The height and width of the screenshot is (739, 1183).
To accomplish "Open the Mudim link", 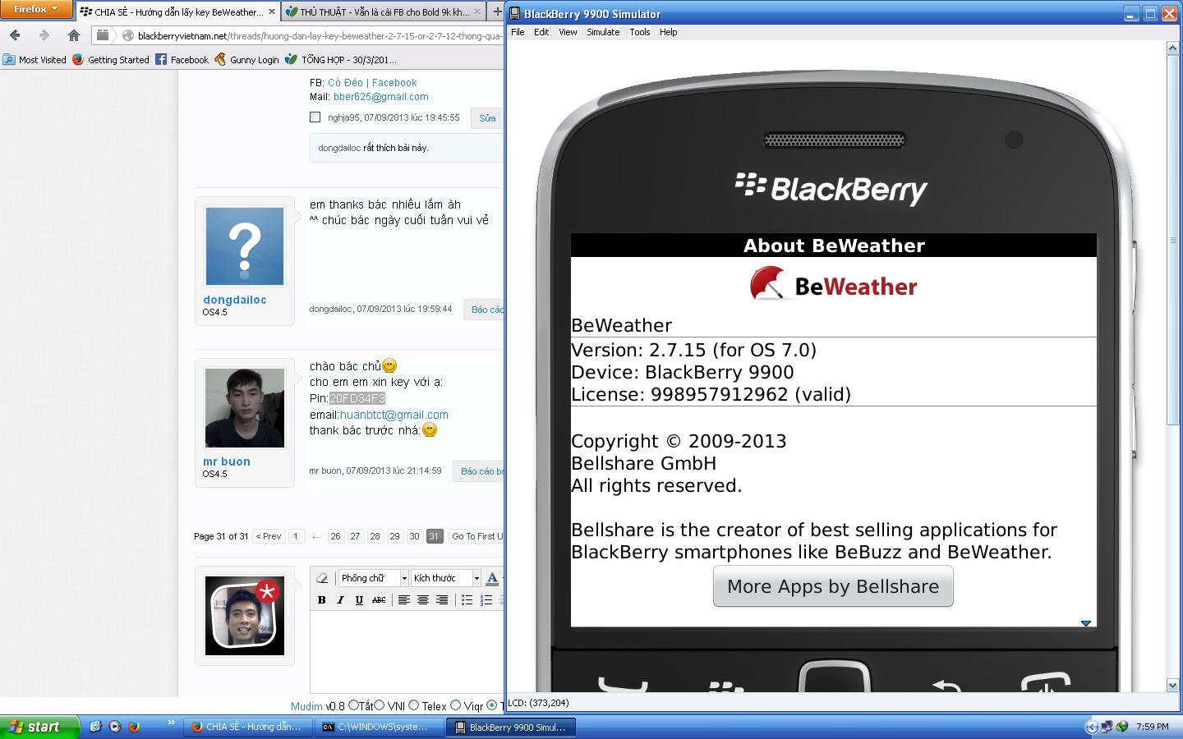I will coord(306,705).
